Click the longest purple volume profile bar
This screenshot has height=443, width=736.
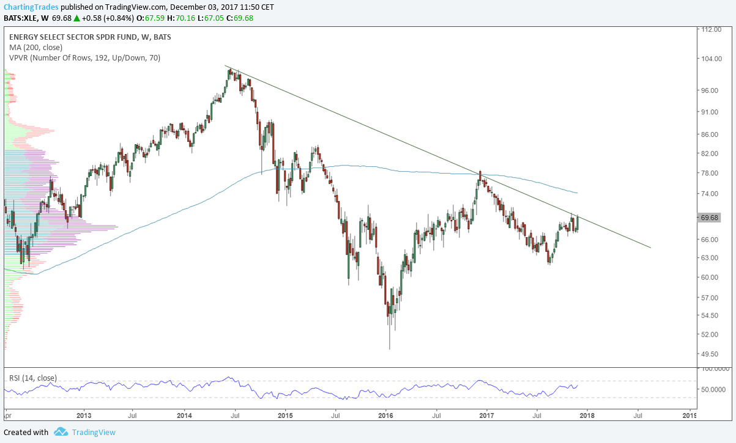[92, 227]
